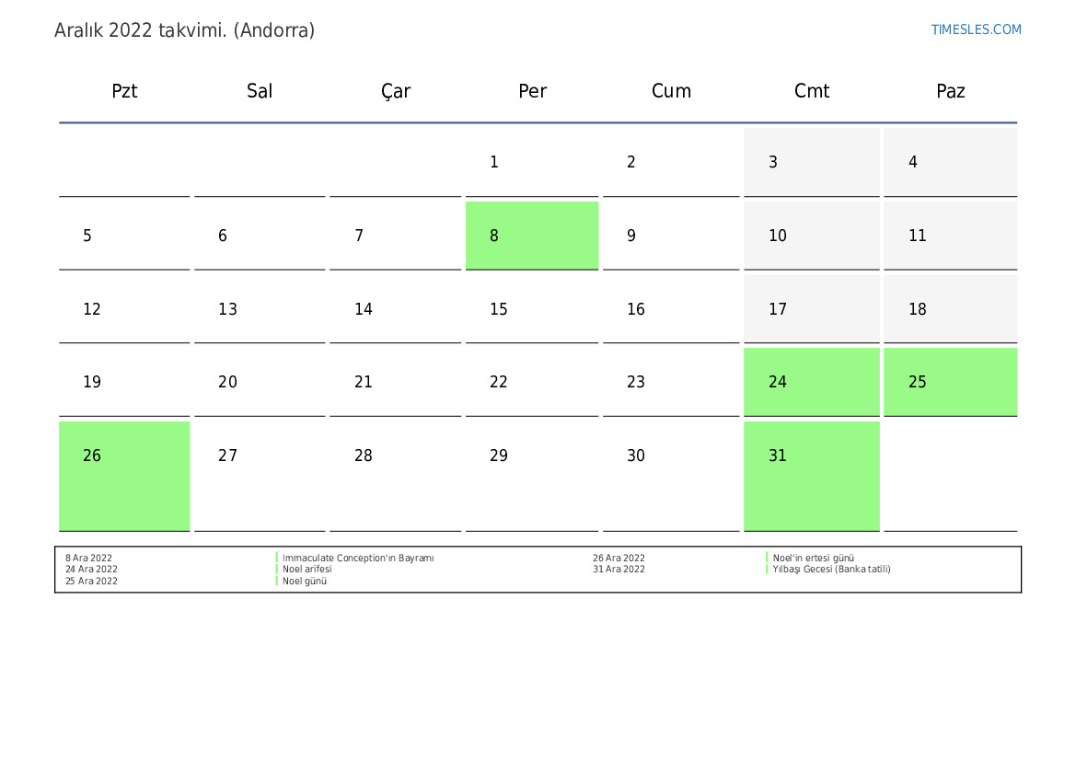The width and height of the screenshot is (1076, 761).
Task: Select December 26 highlighted cell
Action: coord(124,476)
